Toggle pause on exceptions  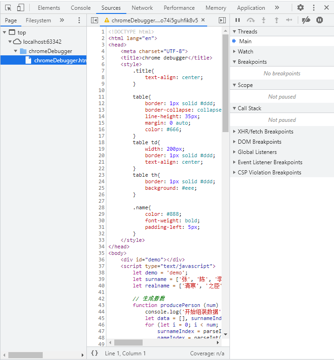point(319,20)
